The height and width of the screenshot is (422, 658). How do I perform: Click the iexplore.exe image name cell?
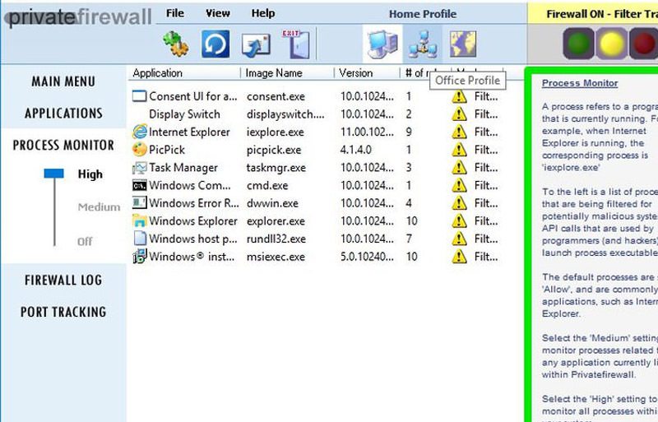click(x=276, y=132)
